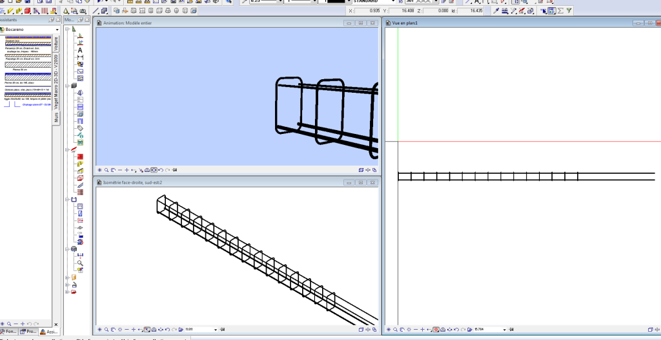The width and height of the screenshot is (661, 340).
Task: Open the pen thickness 0.25 dropdown
Action: pyautogui.click(x=280, y=1)
